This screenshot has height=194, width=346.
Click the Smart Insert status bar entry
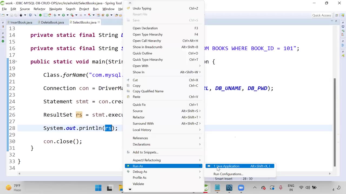point(224,179)
